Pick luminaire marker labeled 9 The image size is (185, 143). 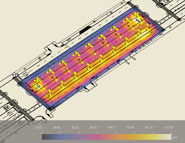coord(148,24)
